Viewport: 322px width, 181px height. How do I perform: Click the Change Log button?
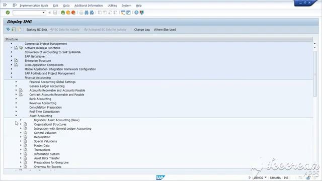[142, 30]
